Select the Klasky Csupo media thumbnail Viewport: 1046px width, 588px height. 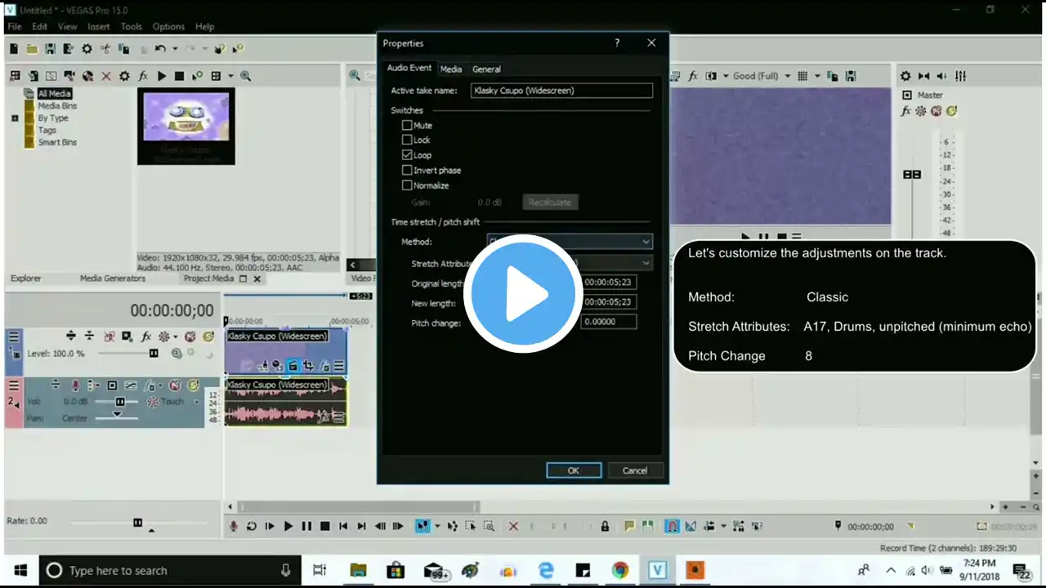pos(186,125)
